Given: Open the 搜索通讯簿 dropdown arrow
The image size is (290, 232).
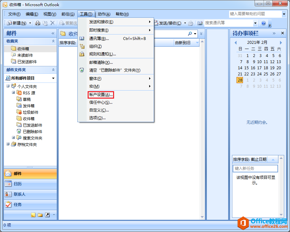Looking at the screenshot, I should tap(255, 23).
